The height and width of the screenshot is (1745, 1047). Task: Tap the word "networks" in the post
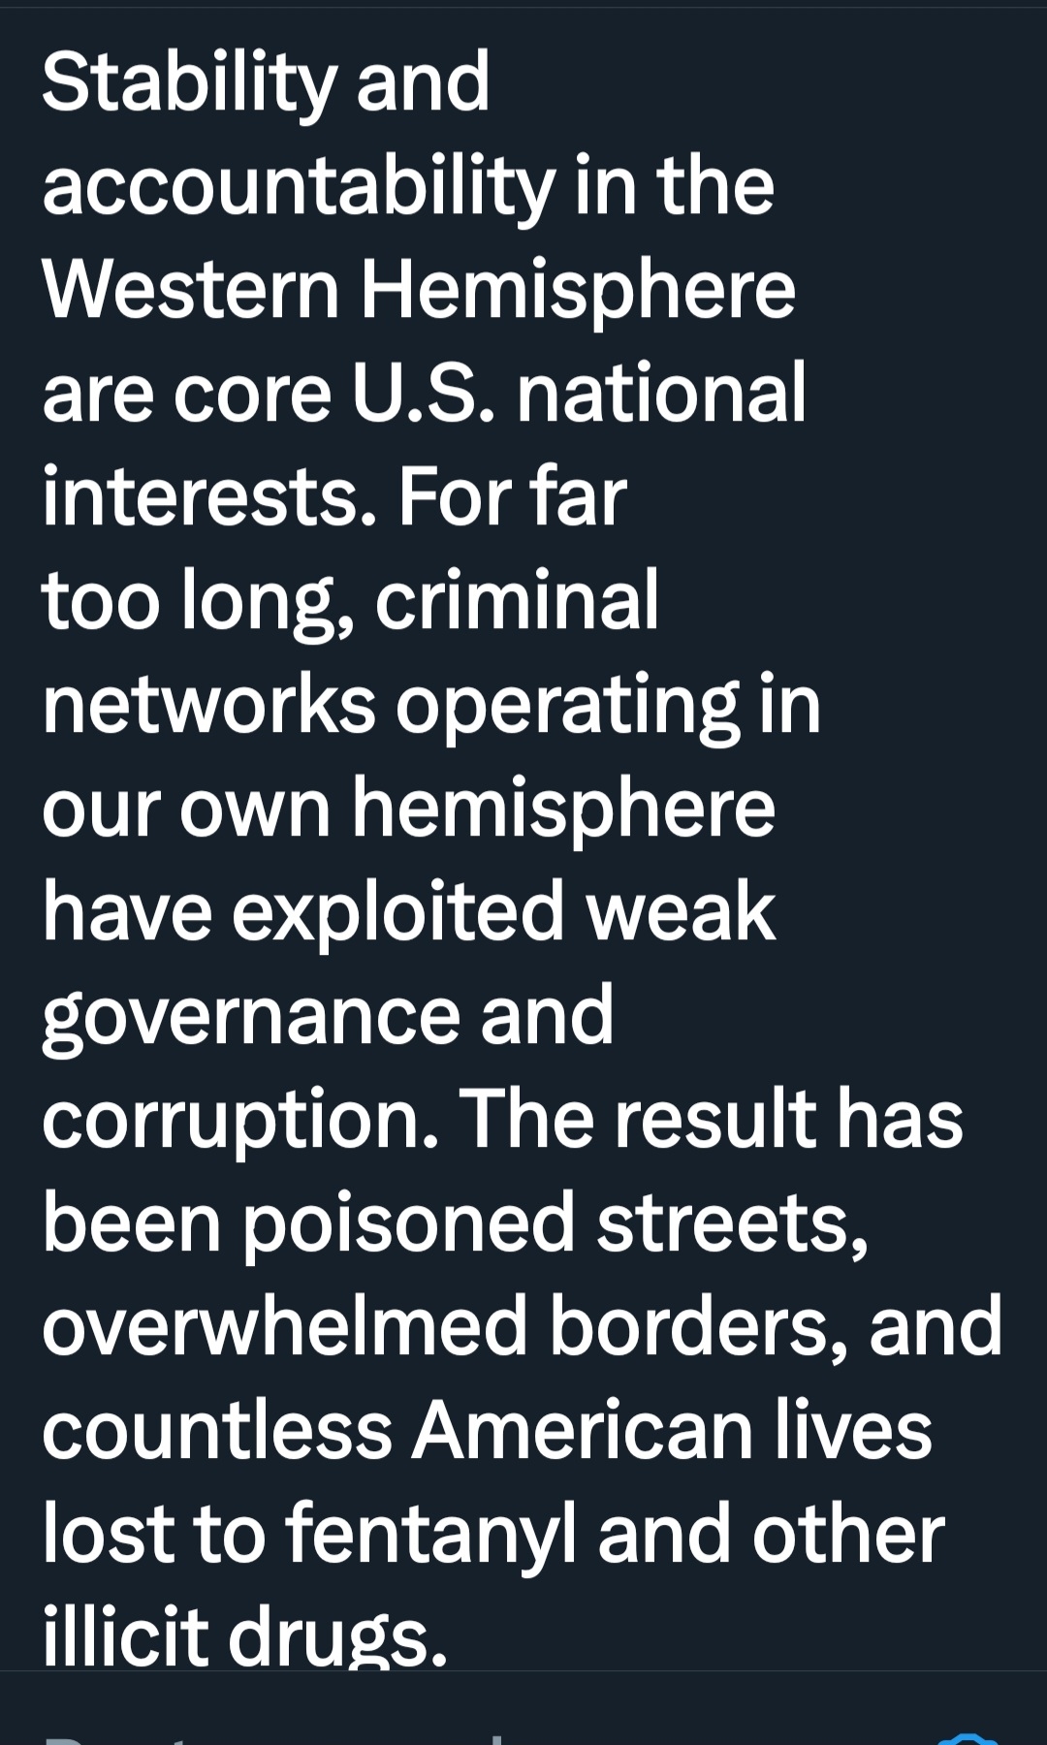coord(208,705)
